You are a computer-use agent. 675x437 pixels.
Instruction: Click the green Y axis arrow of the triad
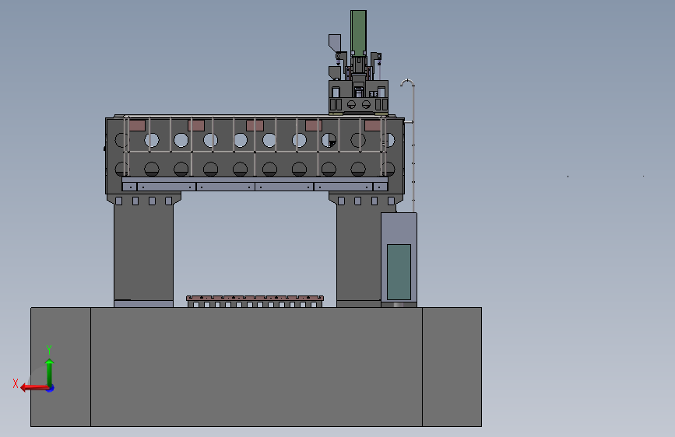click(x=50, y=372)
